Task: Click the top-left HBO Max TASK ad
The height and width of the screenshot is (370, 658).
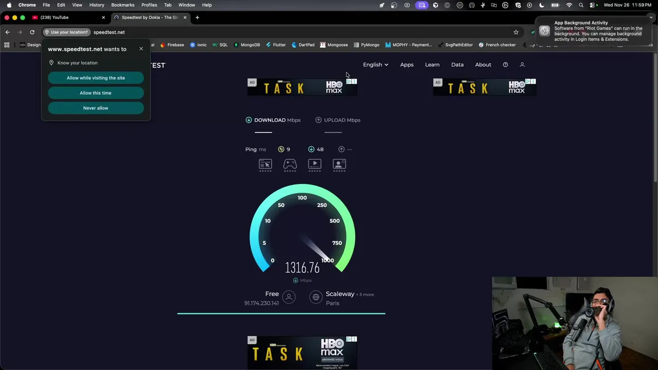Action: coord(302,87)
